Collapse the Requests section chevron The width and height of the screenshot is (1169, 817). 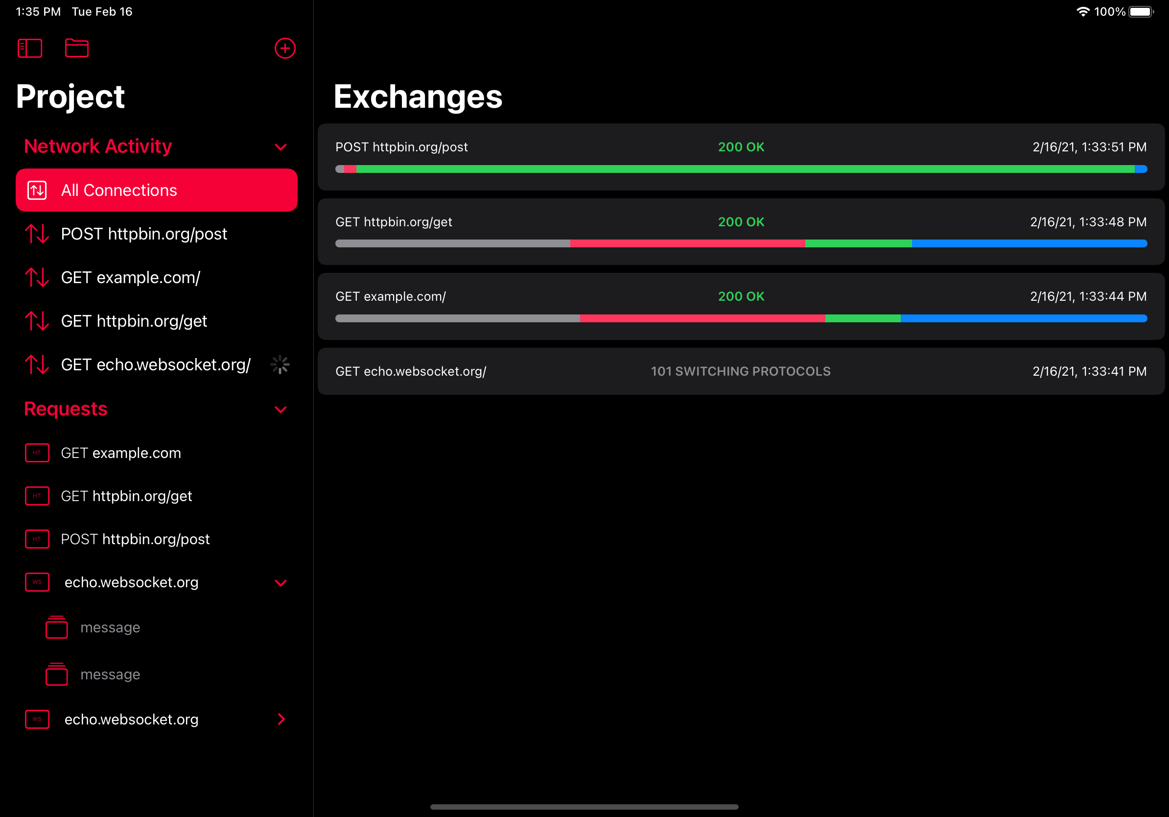pos(281,409)
